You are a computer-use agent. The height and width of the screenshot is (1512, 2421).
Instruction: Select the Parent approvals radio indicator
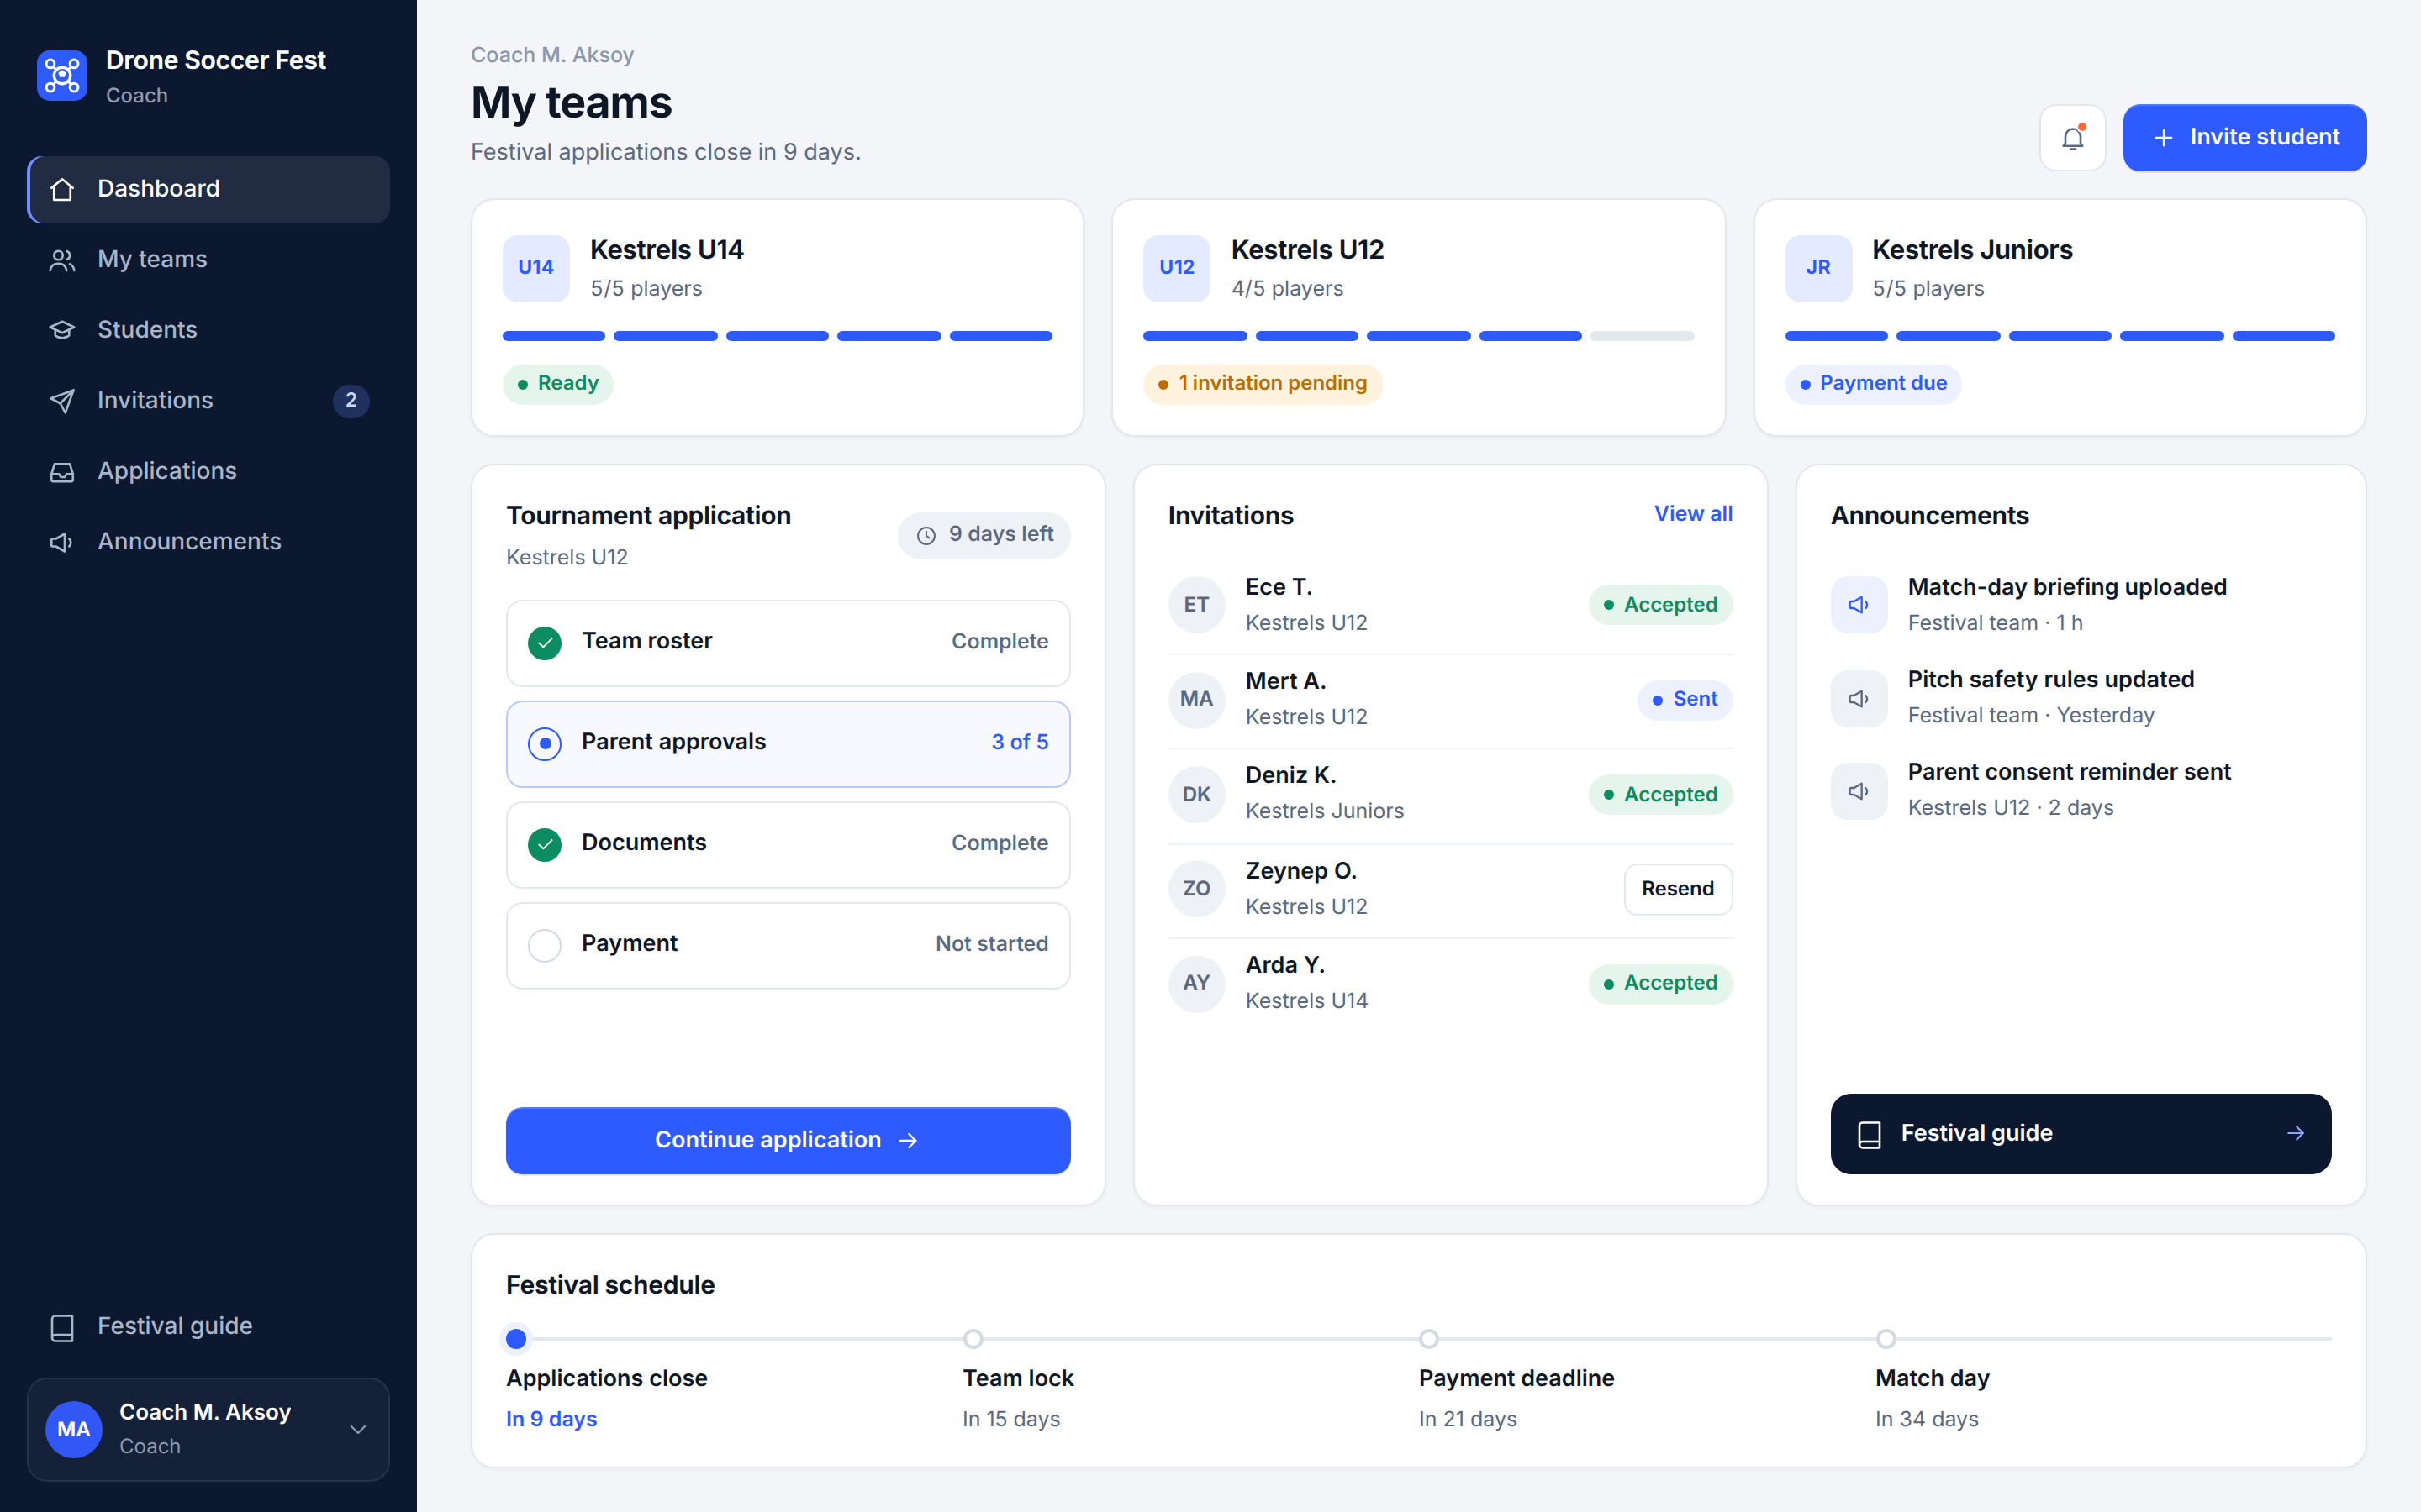[x=544, y=744]
